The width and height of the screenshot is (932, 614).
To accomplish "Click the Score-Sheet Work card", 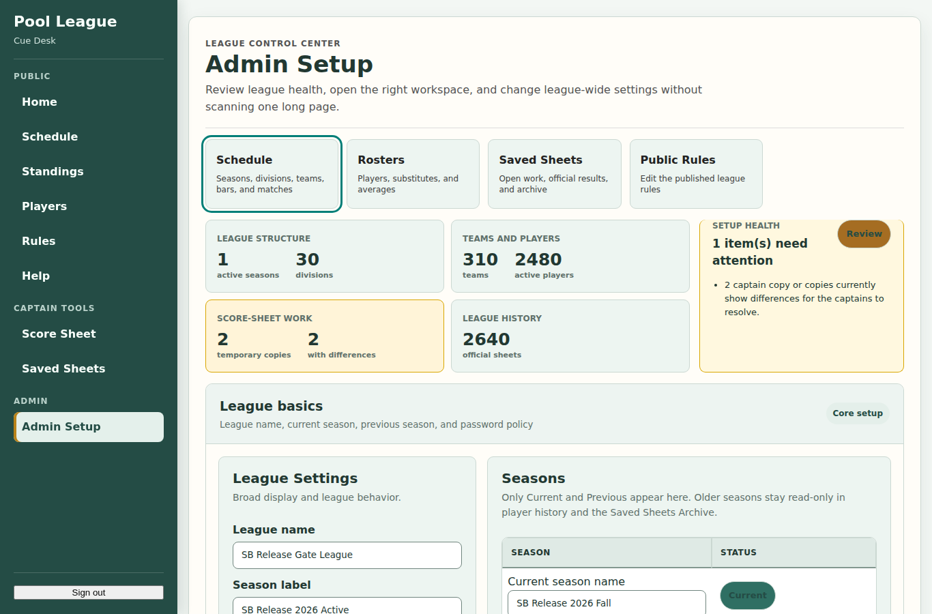I will point(325,336).
